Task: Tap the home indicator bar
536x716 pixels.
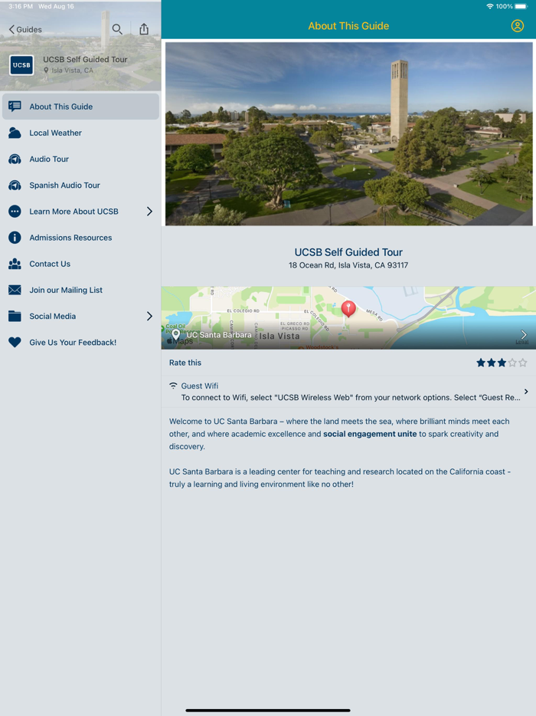Action: click(x=268, y=710)
